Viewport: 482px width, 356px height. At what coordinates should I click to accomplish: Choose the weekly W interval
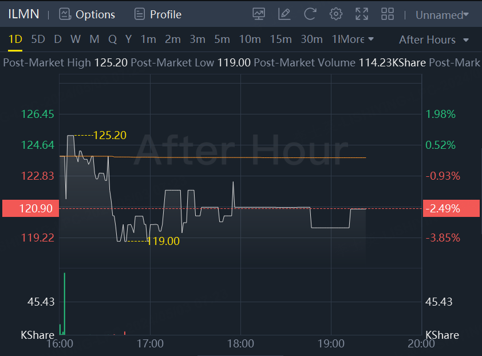coord(76,39)
